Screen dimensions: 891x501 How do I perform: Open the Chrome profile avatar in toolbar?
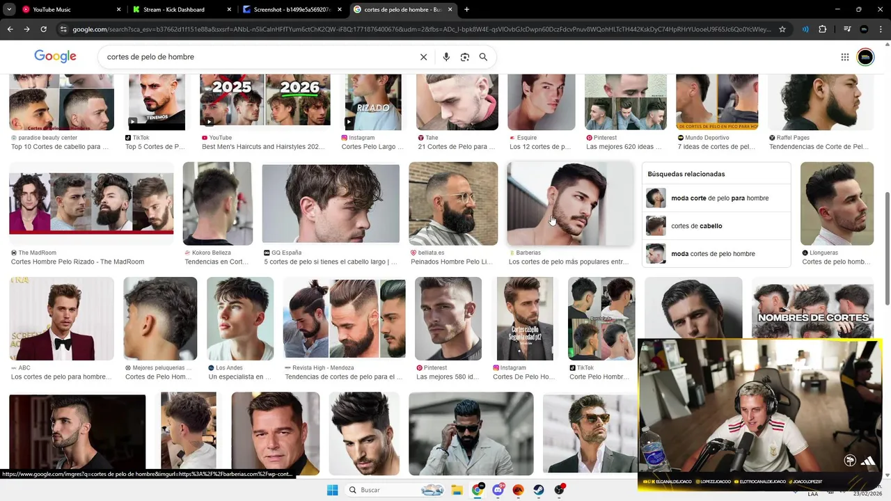(x=864, y=29)
